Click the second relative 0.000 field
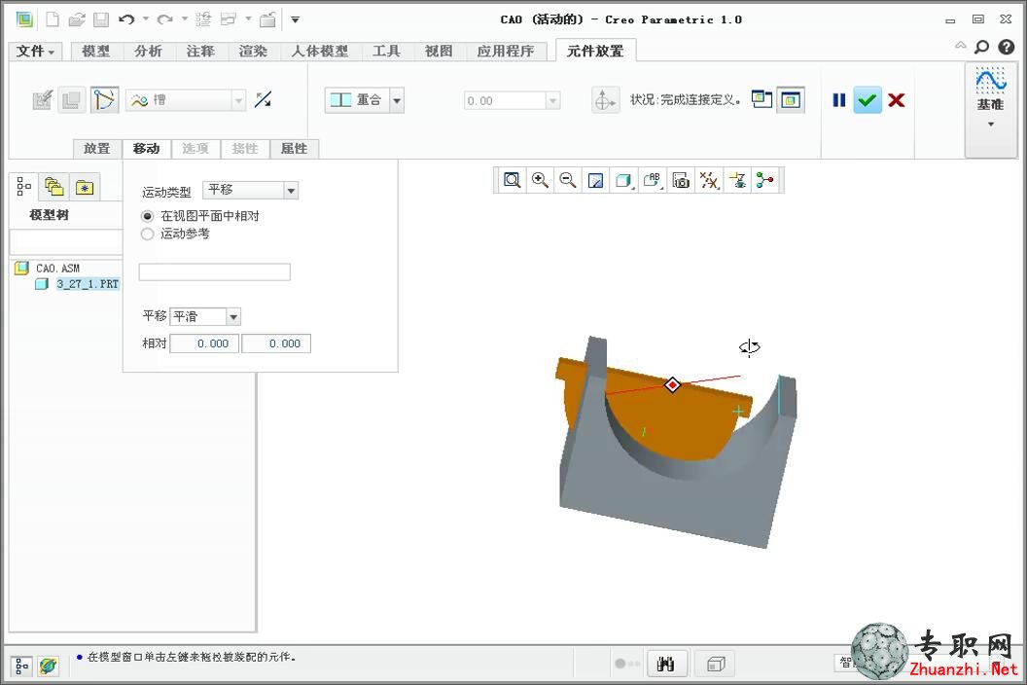Screen dimensions: 1027x685 tap(276, 343)
